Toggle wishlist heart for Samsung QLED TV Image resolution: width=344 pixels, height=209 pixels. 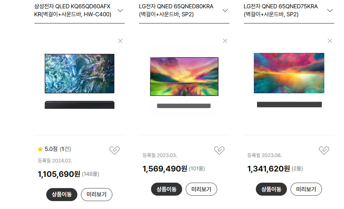click(115, 150)
